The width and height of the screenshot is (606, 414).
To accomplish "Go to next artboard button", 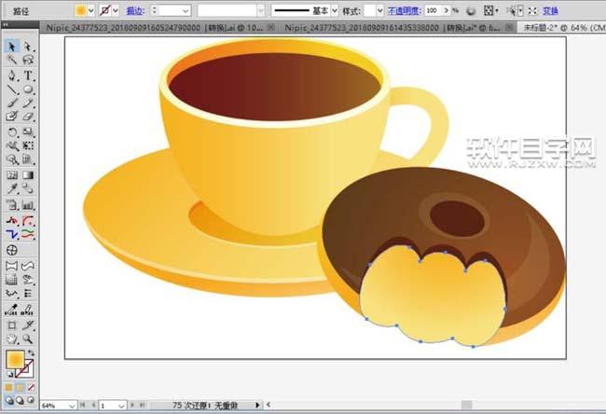I will pyautogui.click(x=131, y=405).
